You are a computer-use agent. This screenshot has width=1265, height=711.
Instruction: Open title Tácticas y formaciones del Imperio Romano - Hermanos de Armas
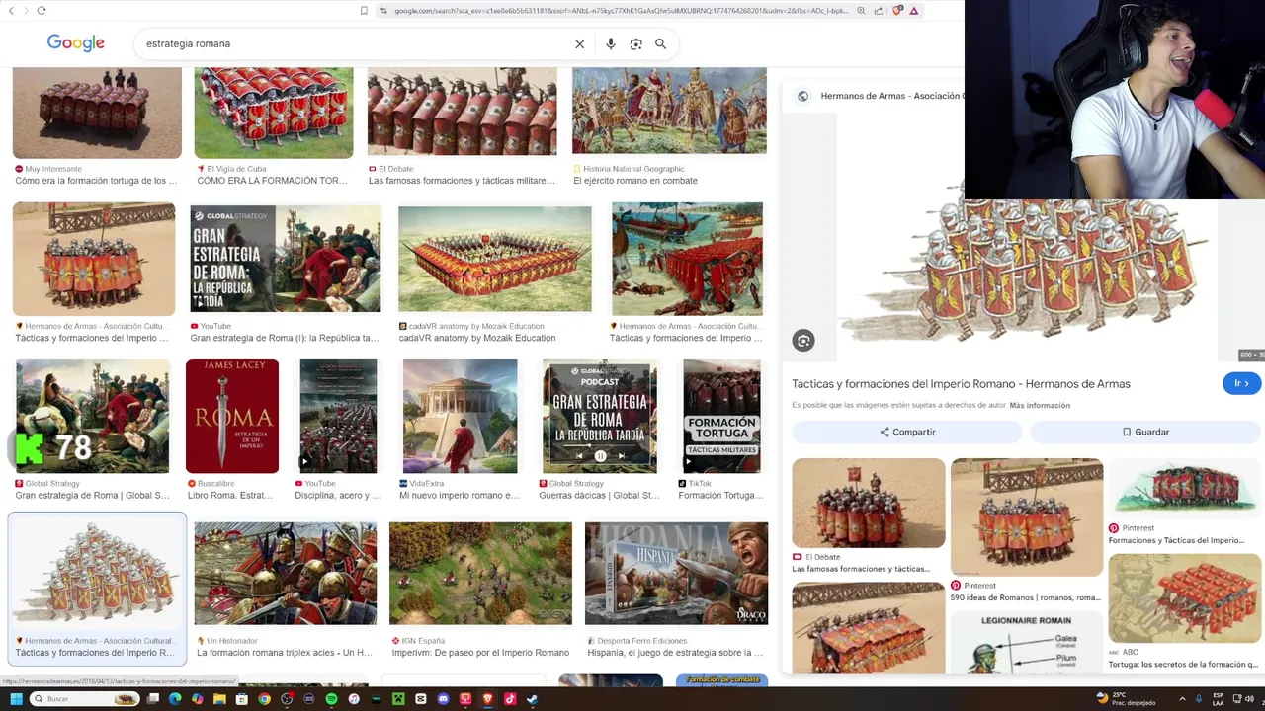(x=961, y=383)
